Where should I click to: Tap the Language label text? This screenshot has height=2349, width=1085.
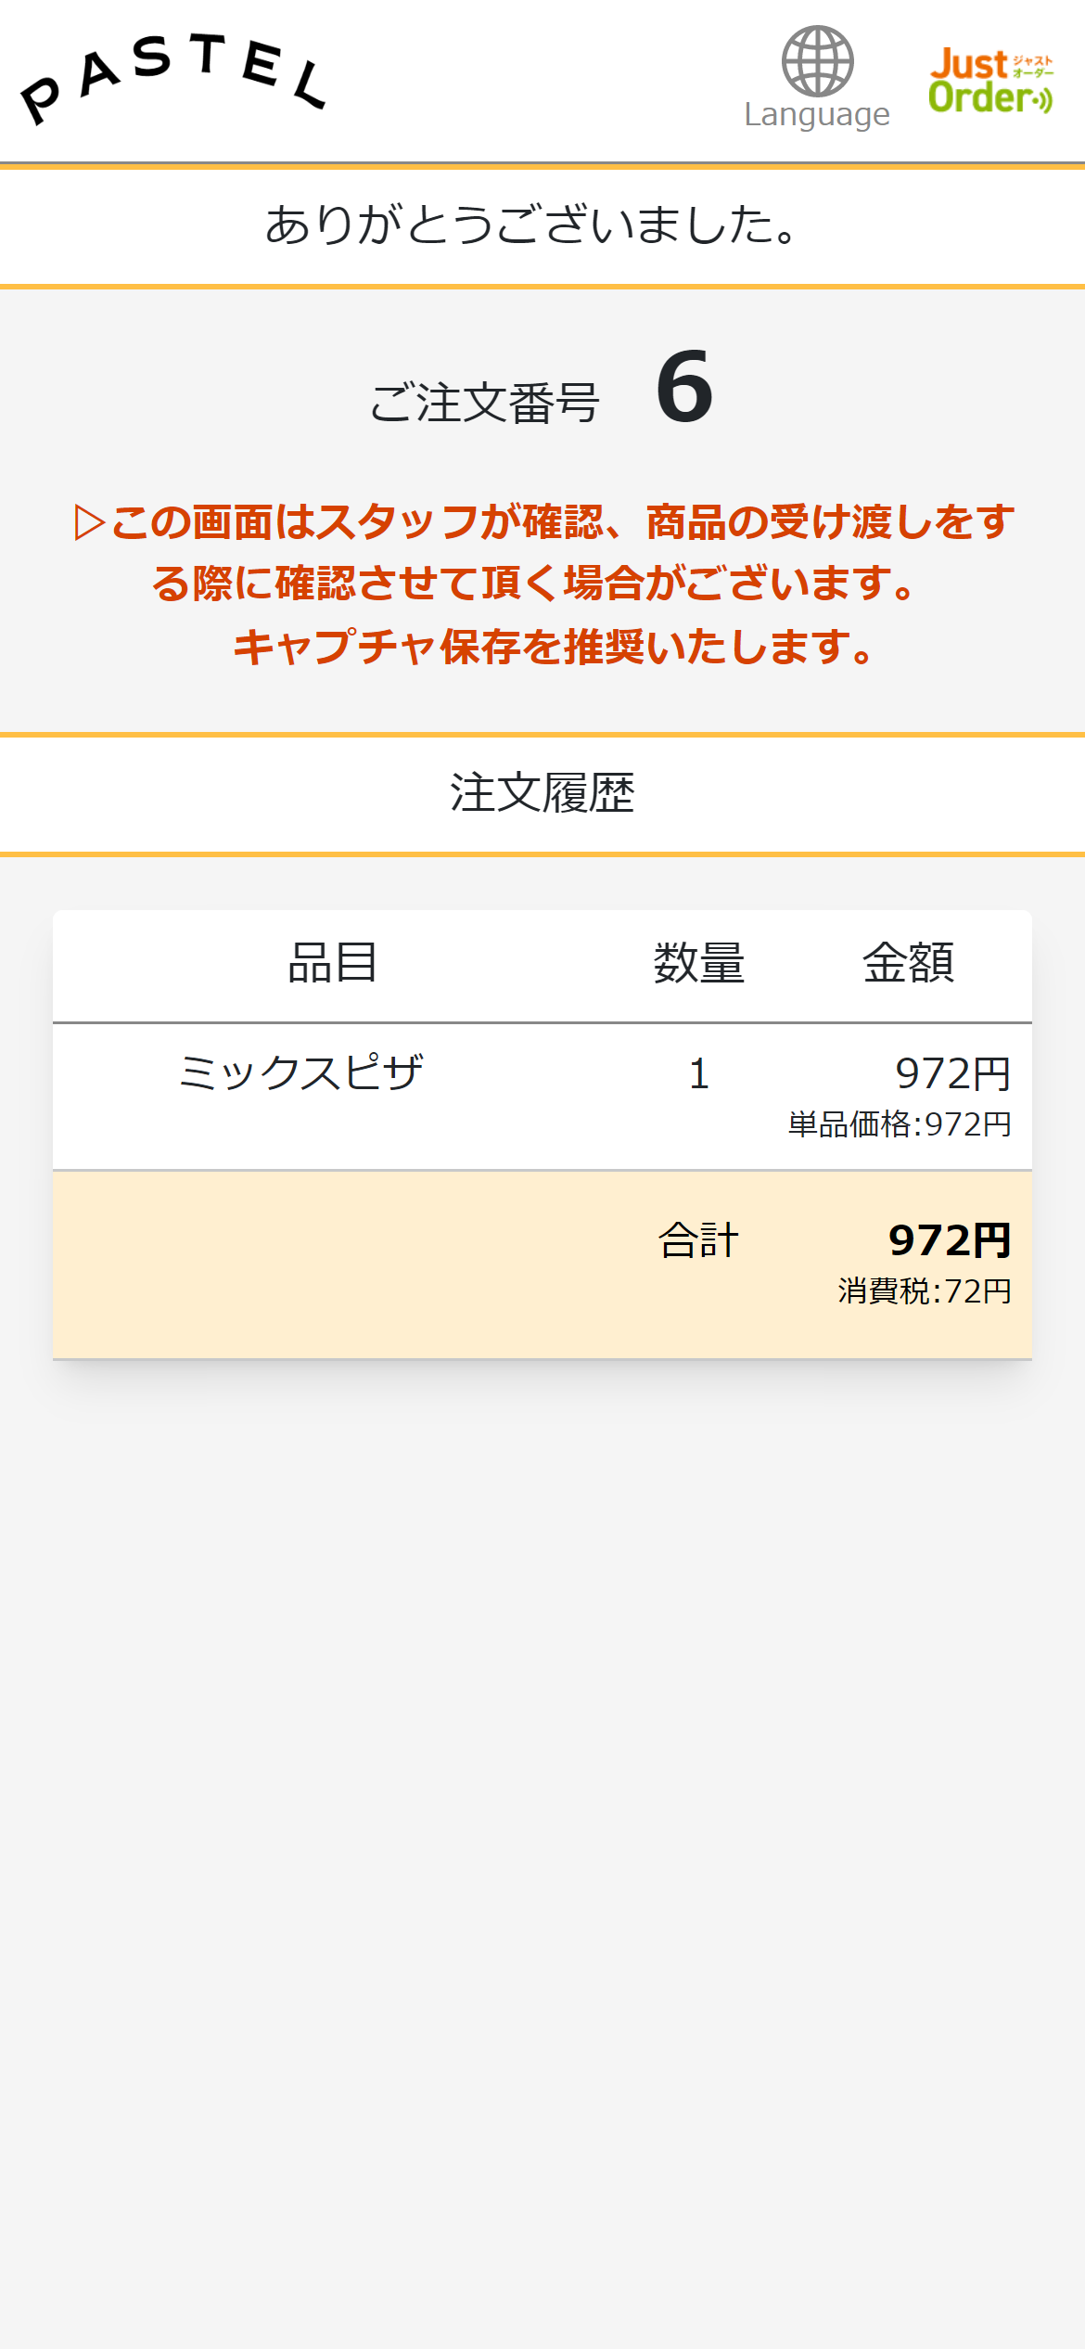(x=817, y=115)
